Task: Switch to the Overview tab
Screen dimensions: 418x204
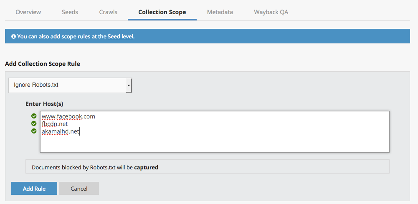Action: [29, 12]
